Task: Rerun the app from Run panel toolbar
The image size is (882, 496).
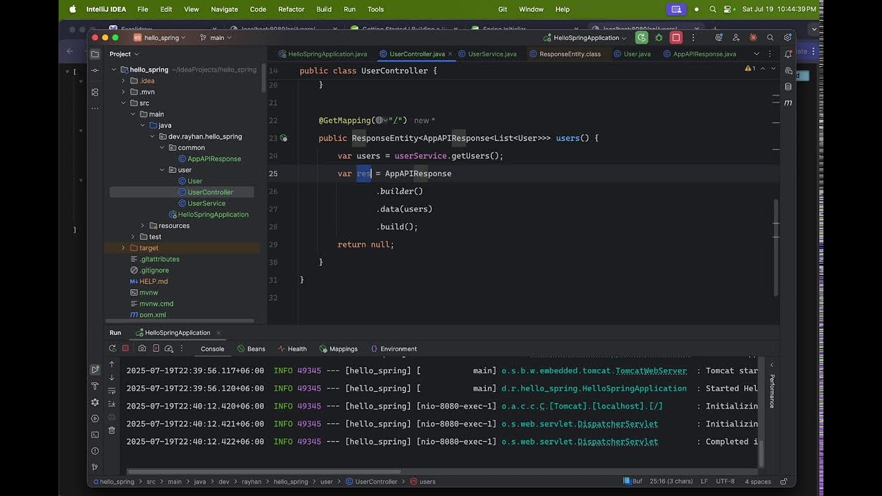Action: click(112, 349)
